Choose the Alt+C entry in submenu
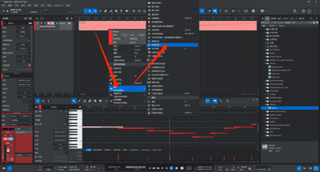320x172 pixels. [x=172, y=94]
